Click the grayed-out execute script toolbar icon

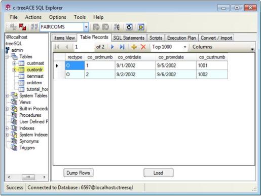[x=96, y=27]
